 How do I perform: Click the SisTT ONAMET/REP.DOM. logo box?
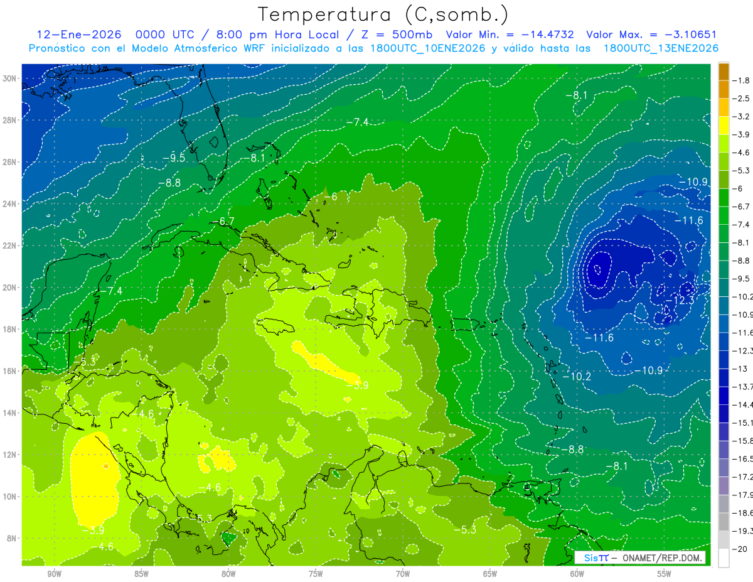coord(640,558)
